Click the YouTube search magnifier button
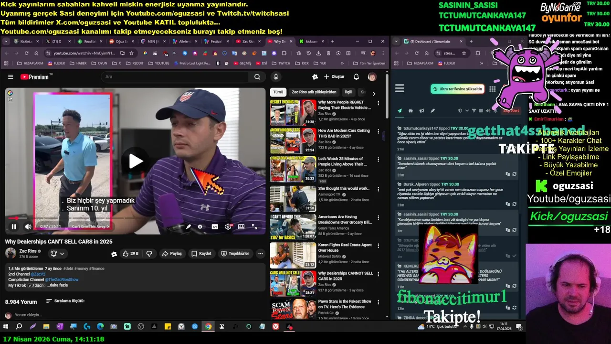 (x=257, y=77)
